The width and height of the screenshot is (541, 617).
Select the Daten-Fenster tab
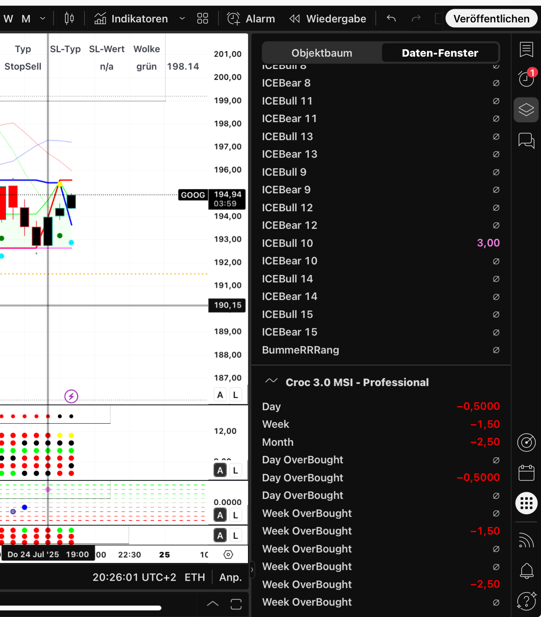[x=440, y=53]
